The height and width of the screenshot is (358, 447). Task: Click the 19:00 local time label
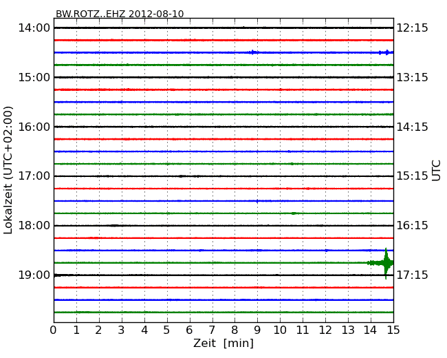(34, 275)
